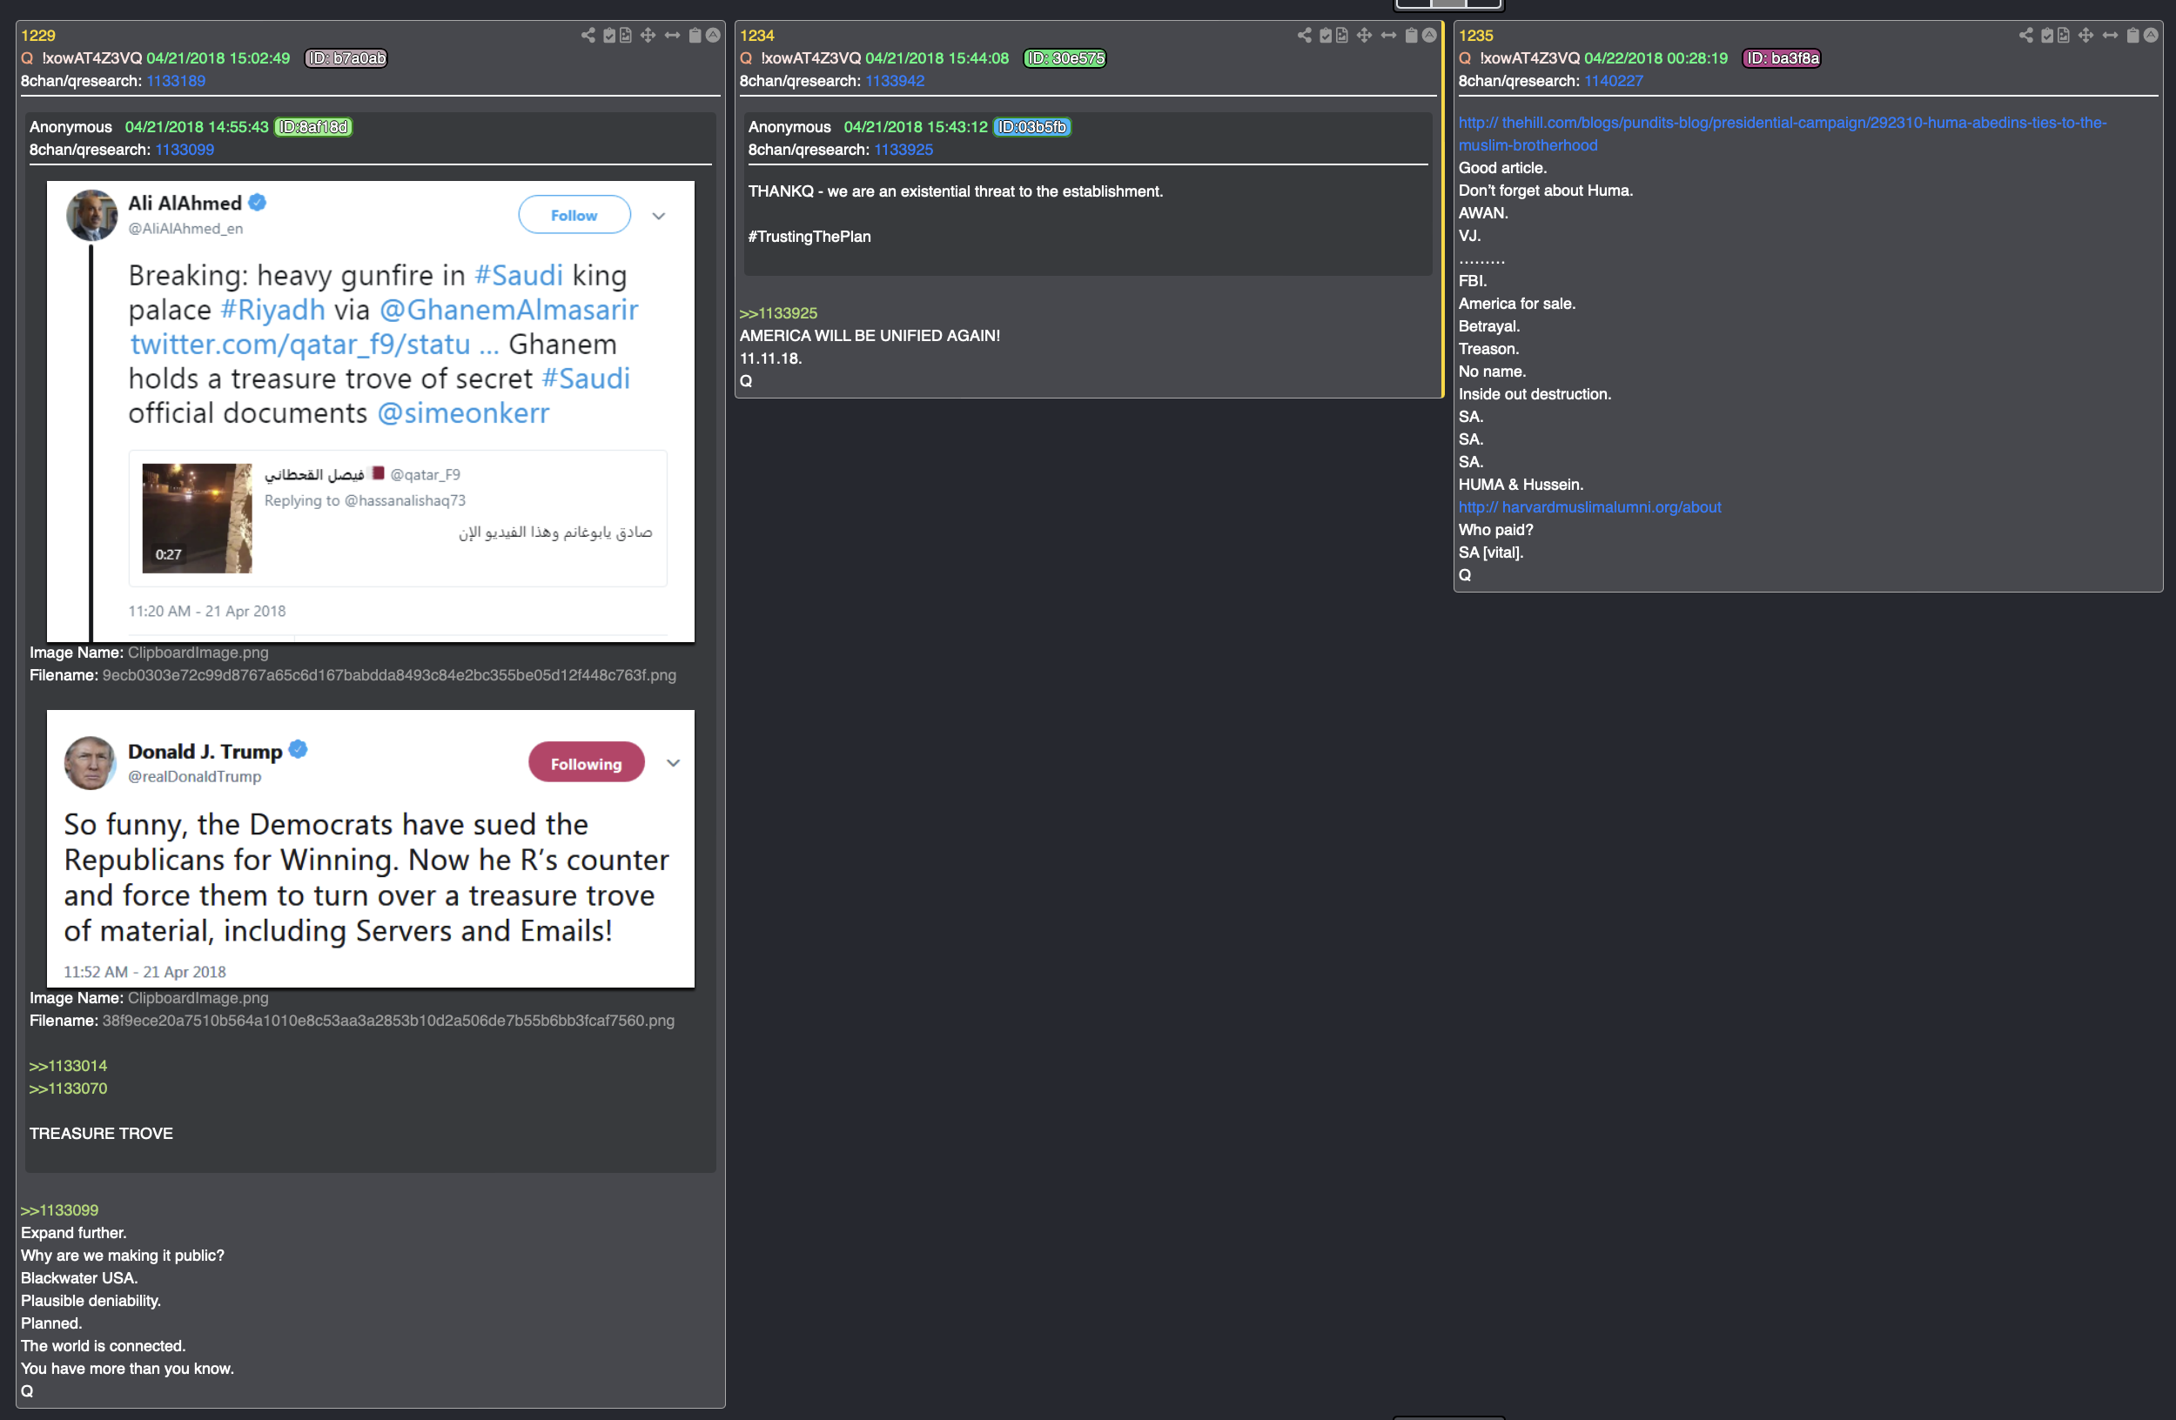The height and width of the screenshot is (1420, 2176).
Task: Click circled A icon on post 1234
Action: 1429,35
